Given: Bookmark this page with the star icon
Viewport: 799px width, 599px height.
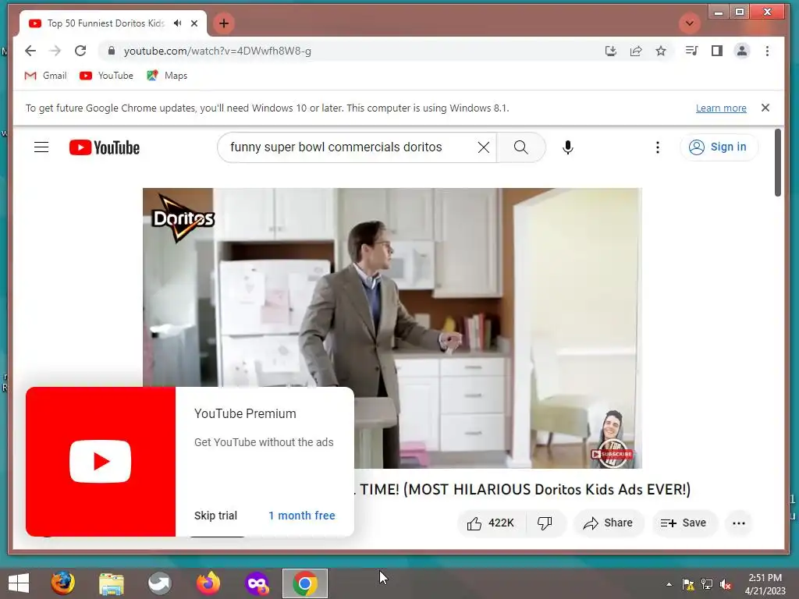Looking at the screenshot, I should coord(660,51).
